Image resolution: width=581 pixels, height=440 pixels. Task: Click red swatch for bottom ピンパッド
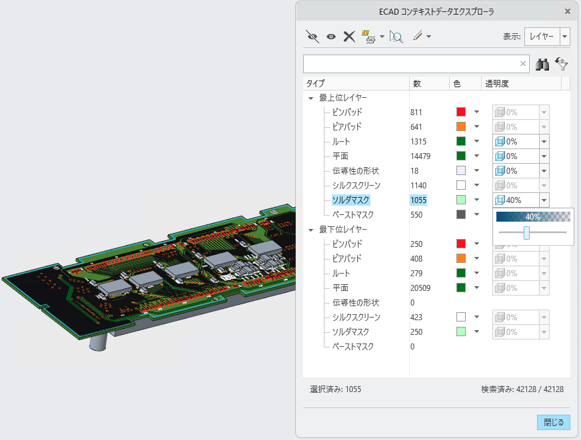coord(461,244)
